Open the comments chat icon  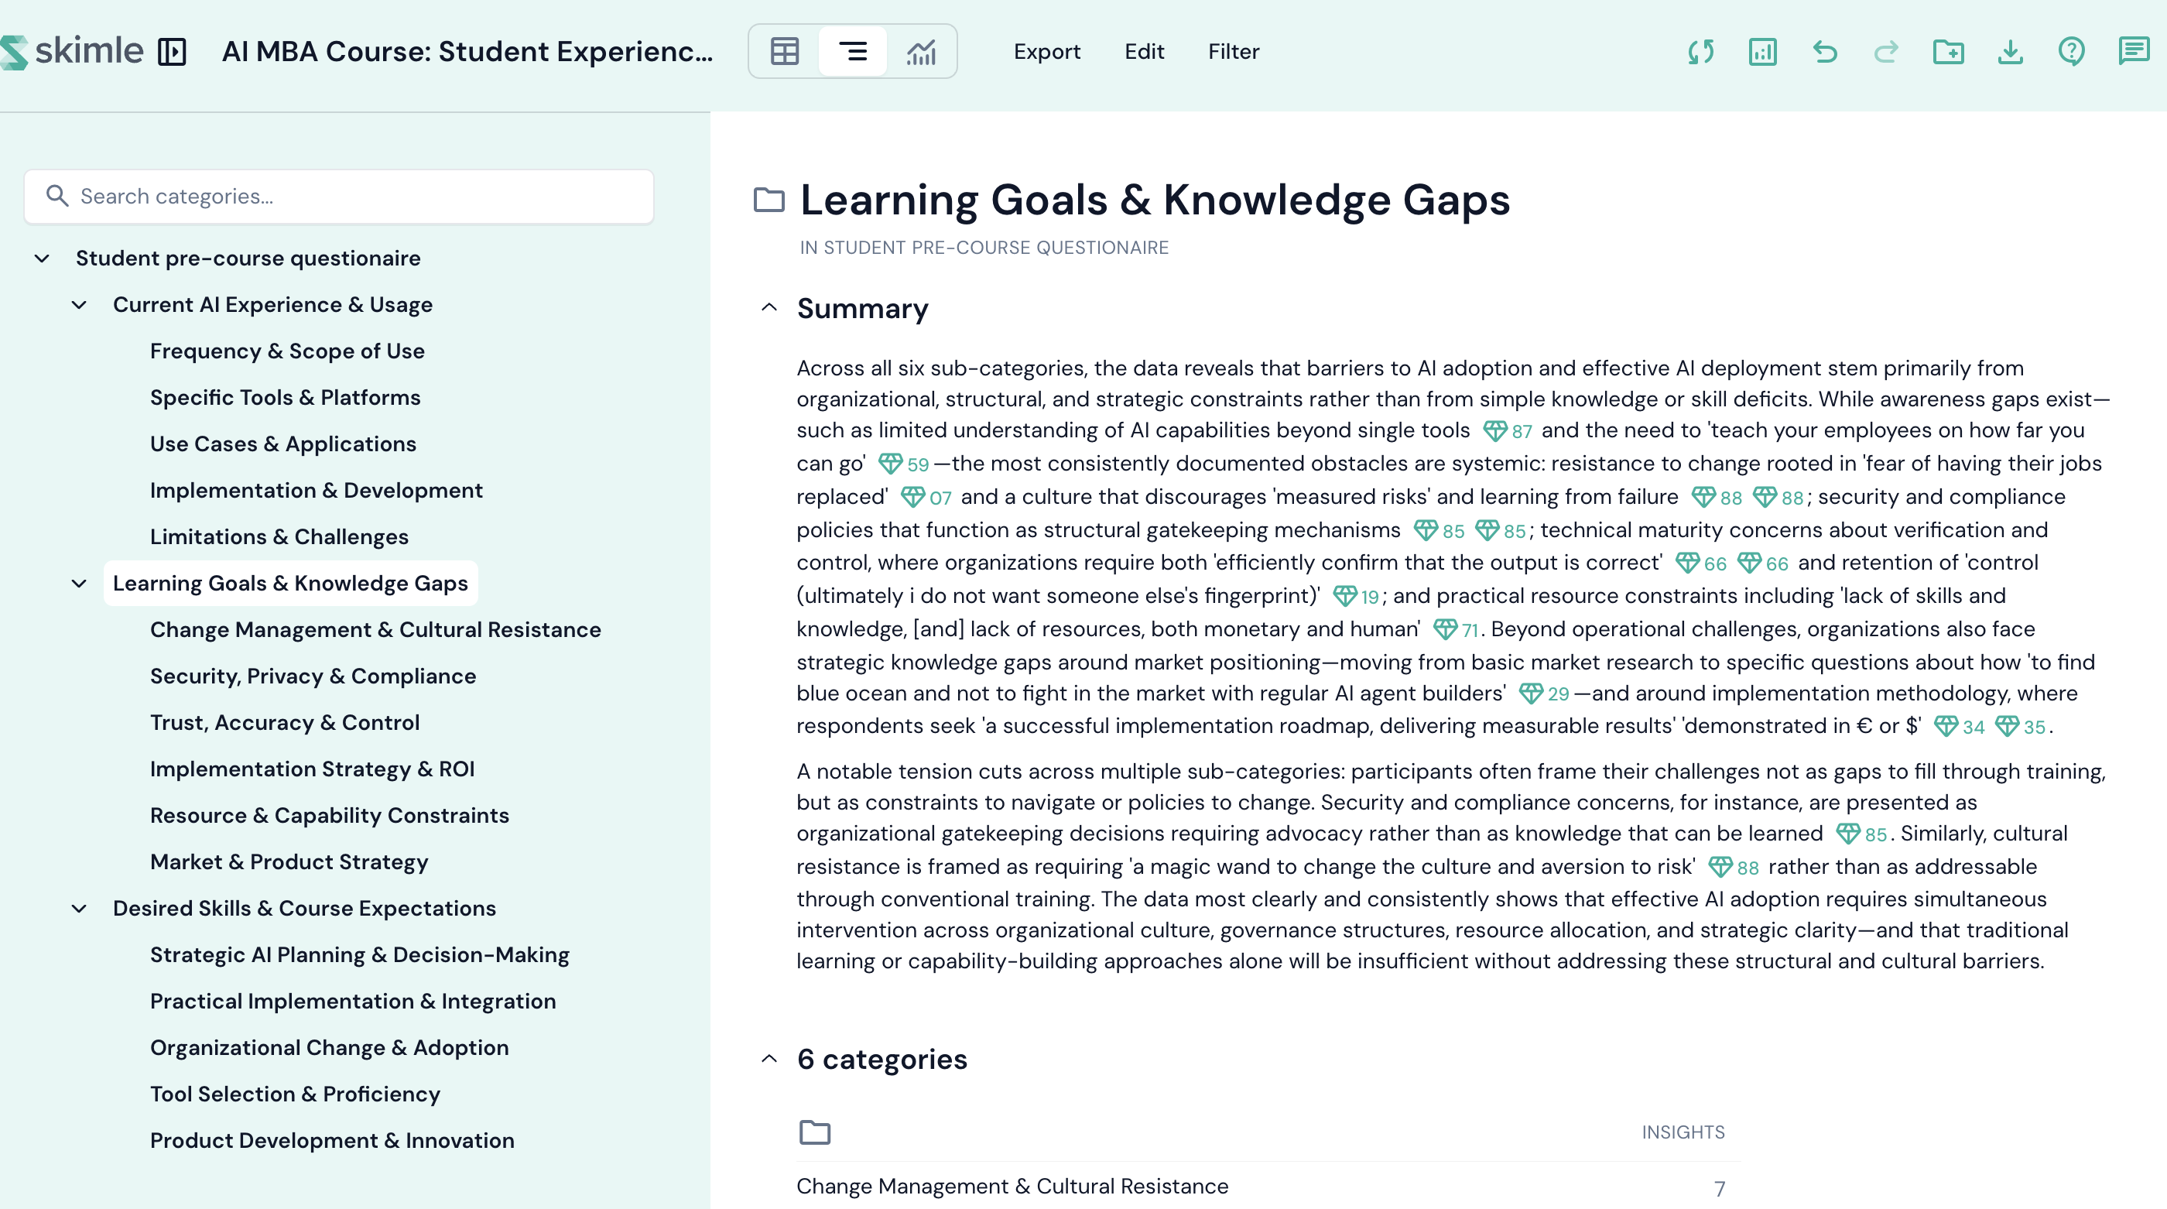tap(2134, 52)
